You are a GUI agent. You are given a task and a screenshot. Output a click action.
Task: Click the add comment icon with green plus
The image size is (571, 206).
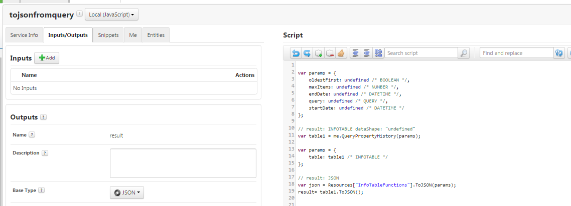pyautogui.click(x=319, y=53)
